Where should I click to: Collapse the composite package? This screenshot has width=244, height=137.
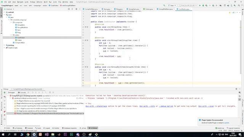point(11,22)
